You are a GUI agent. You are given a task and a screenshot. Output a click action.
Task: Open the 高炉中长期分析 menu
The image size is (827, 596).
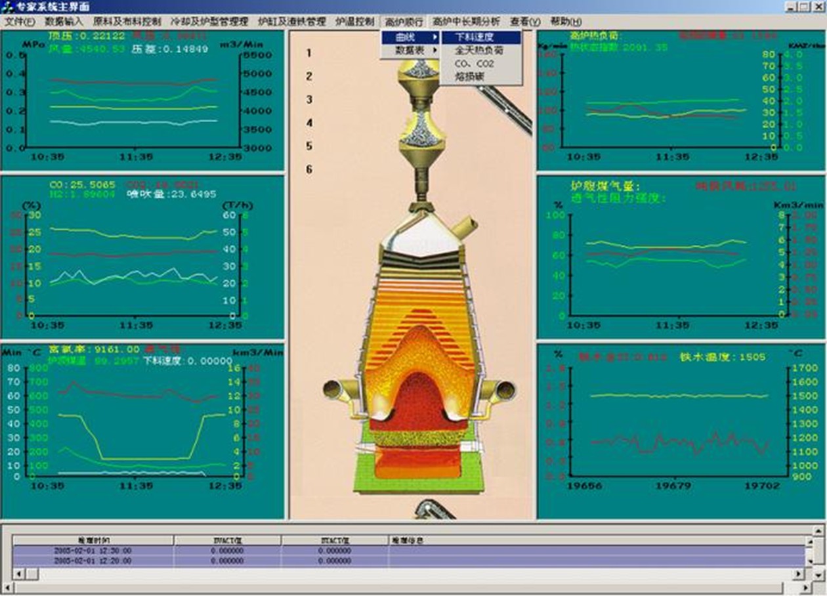(x=466, y=22)
